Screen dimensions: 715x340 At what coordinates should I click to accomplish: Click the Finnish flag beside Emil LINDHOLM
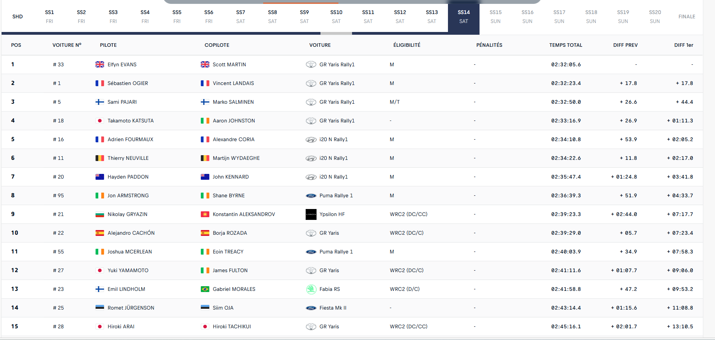[x=100, y=289]
